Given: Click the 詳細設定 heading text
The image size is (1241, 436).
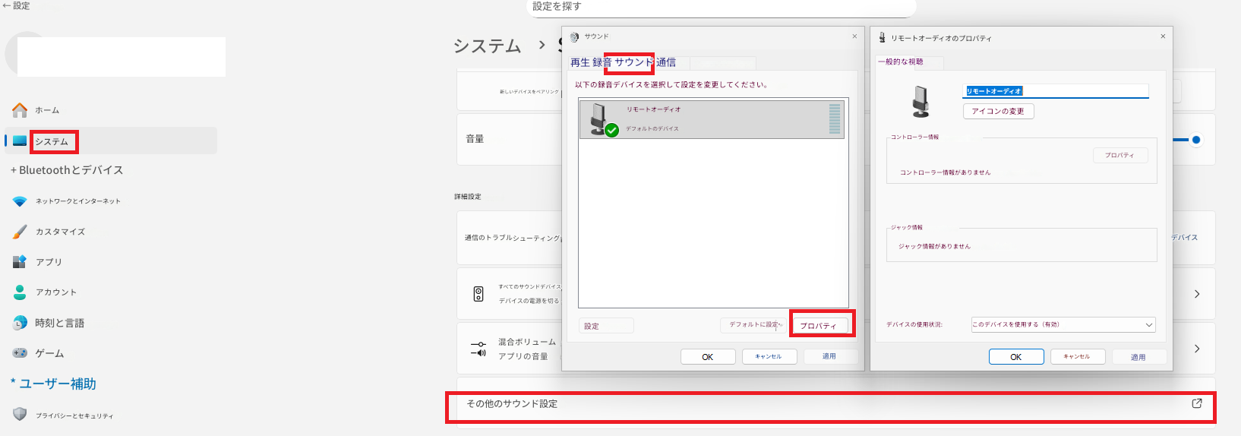Looking at the screenshot, I should pos(468,197).
